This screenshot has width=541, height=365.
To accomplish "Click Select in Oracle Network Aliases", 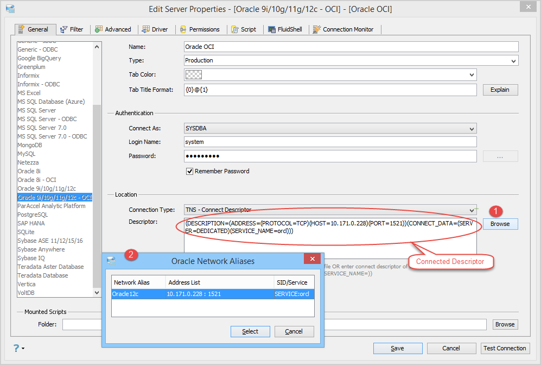I will tap(250, 331).
